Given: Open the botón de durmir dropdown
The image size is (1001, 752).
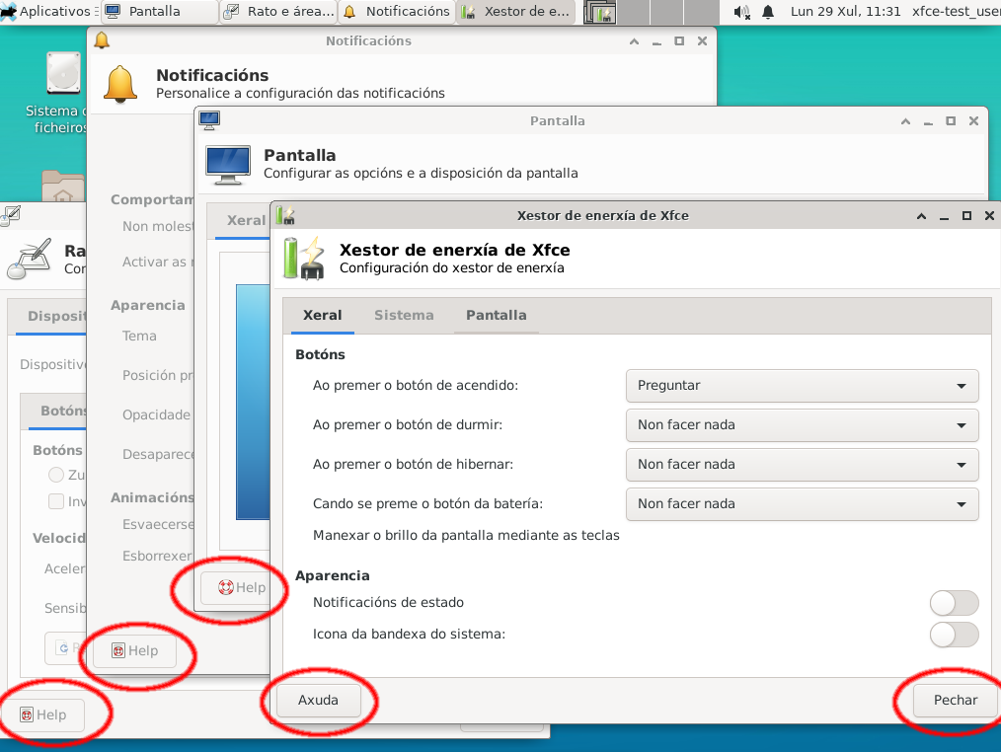Looking at the screenshot, I should click(x=802, y=424).
